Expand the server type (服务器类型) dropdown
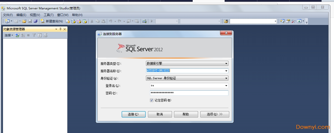 [226, 64]
